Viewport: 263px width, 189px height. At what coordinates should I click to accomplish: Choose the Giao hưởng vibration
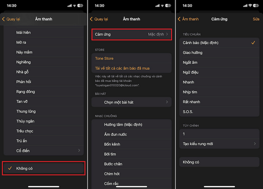click(193, 53)
